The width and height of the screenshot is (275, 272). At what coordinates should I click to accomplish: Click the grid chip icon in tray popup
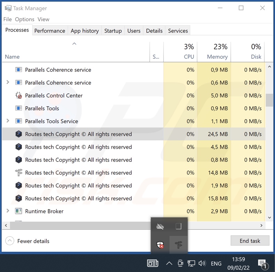[x=178, y=226]
